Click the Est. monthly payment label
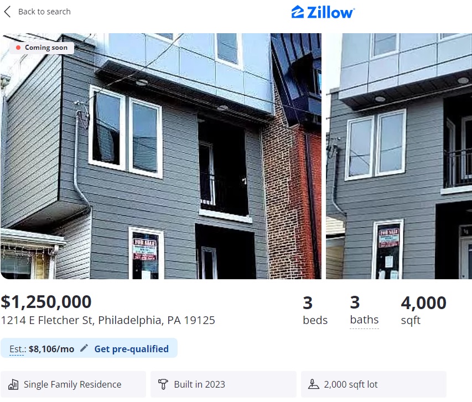 pyautogui.click(x=18, y=349)
